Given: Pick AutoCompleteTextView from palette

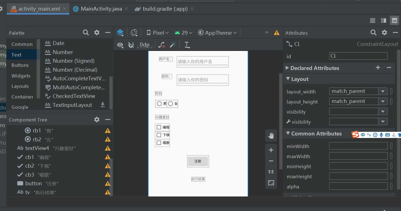Looking at the screenshot, I should coord(75,78).
